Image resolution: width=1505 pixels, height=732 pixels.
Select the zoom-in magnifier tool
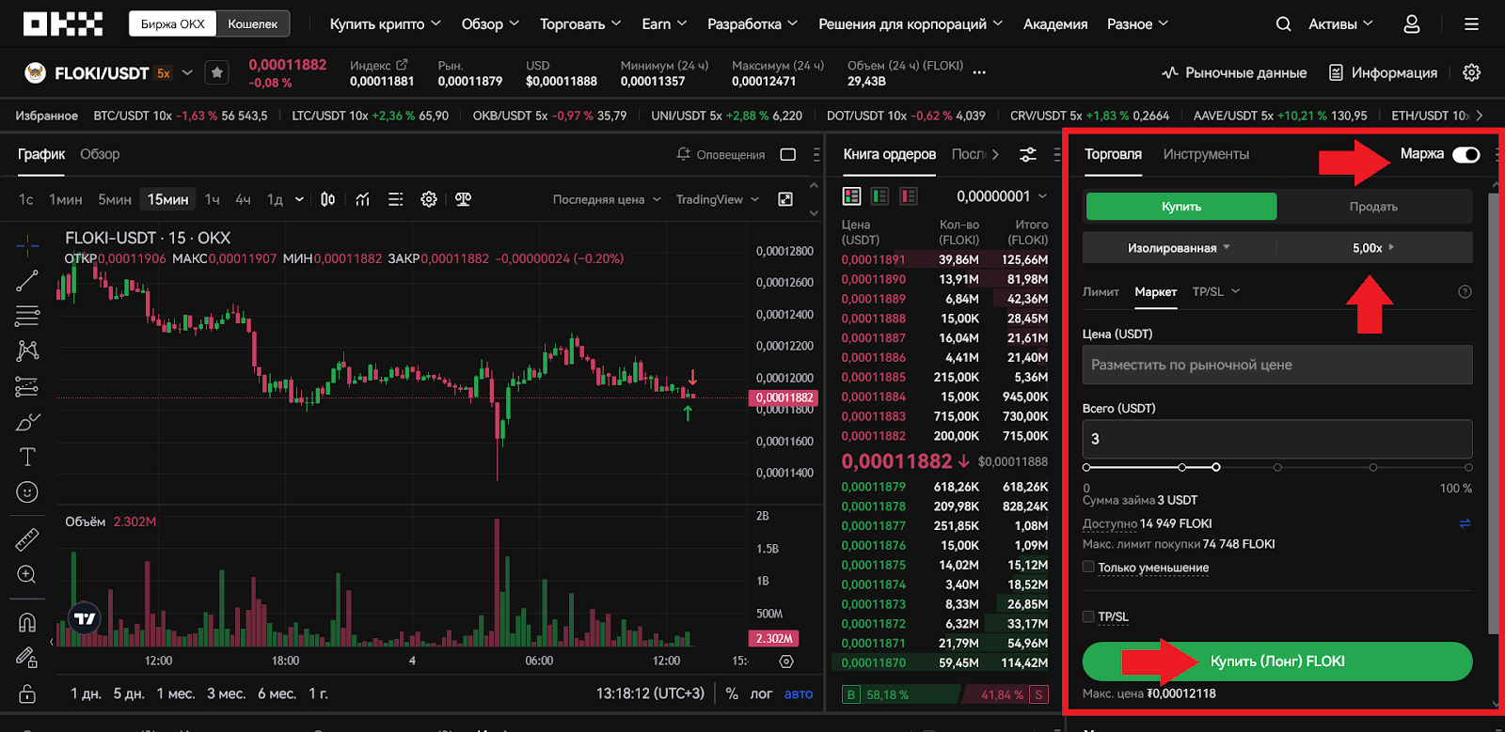tap(27, 574)
